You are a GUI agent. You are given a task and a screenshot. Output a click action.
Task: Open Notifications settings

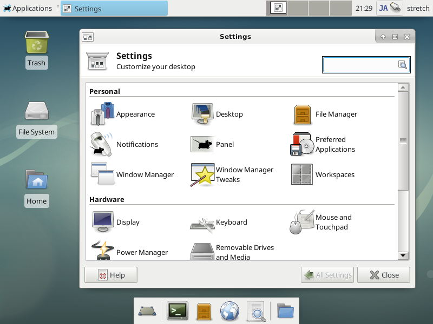124,144
